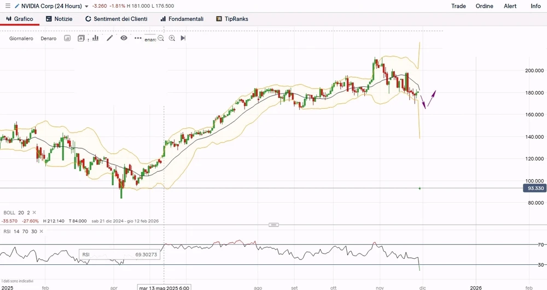
Task: Open the Sentiment dei Clienti tab
Action: pos(116,19)
